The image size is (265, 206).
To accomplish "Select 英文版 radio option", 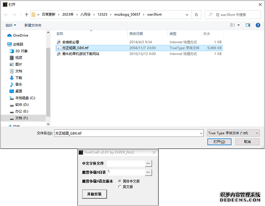I will click(120, 187).
